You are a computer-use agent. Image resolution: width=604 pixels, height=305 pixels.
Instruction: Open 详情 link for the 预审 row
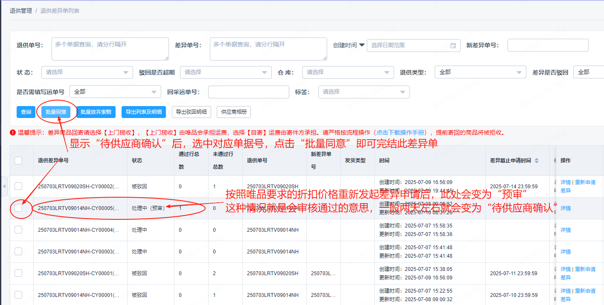point(565,208)
